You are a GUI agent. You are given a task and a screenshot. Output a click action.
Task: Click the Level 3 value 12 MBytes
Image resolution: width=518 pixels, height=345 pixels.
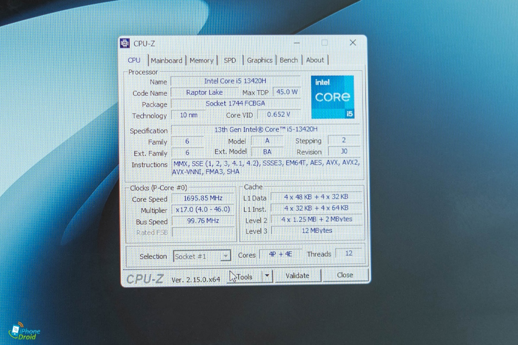pos(316,230)
